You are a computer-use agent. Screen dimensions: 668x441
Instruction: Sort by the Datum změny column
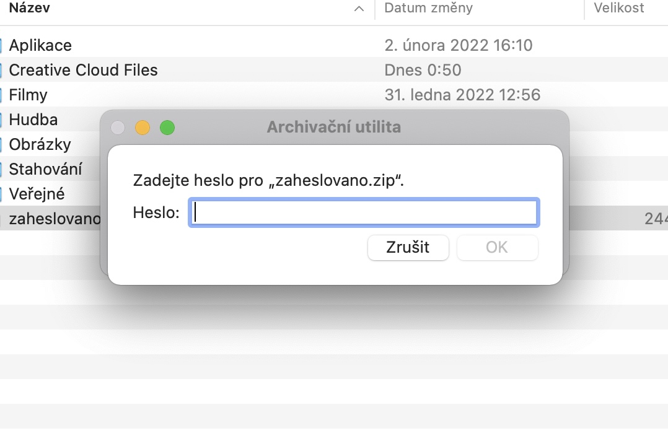428,8
